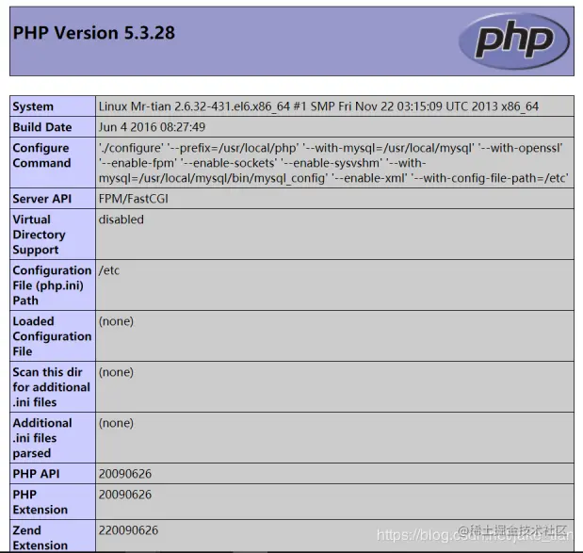Click the 'Jun 4 2016 08:27:49' value
Image resolution: width=583 pixels, height=553 pixels.
coord(152,127)
